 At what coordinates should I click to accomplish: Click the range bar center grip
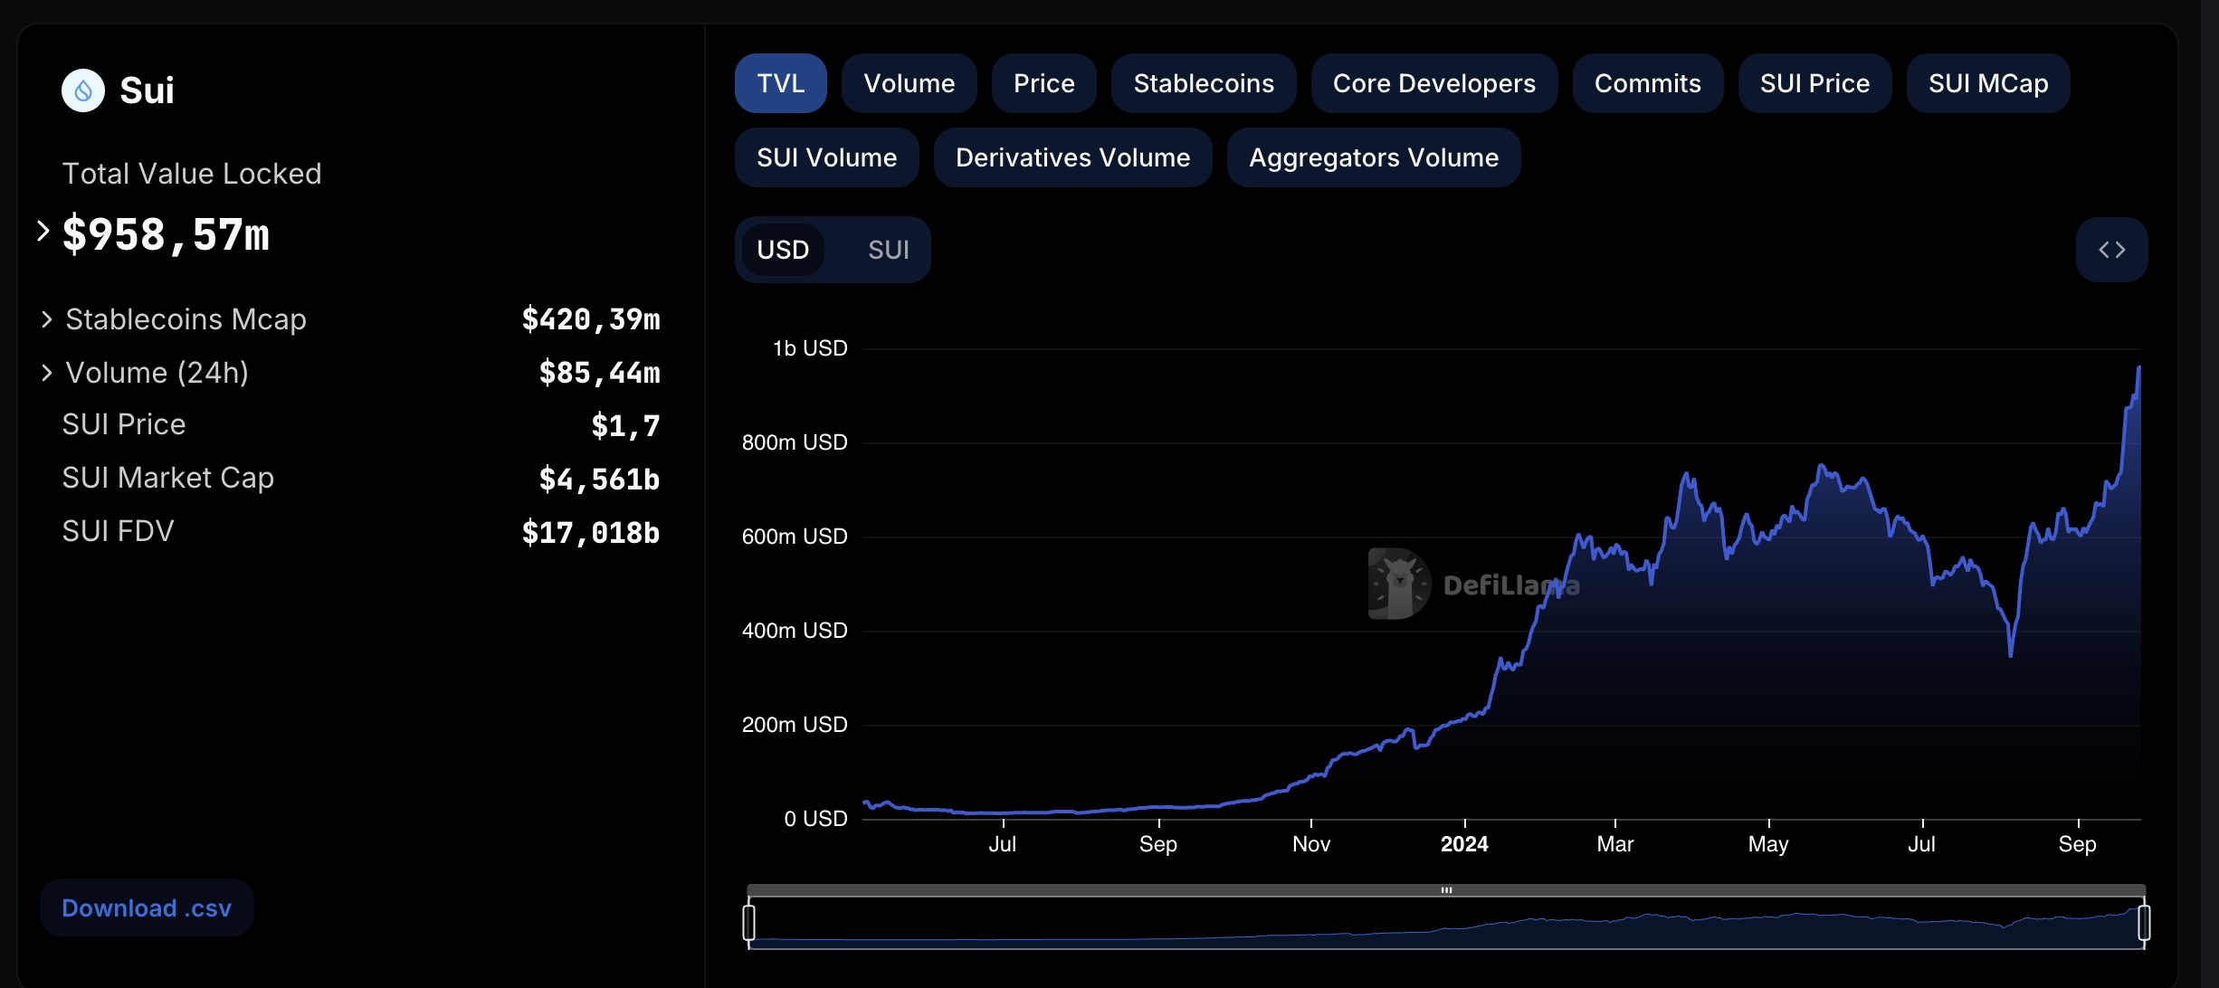1446,890
